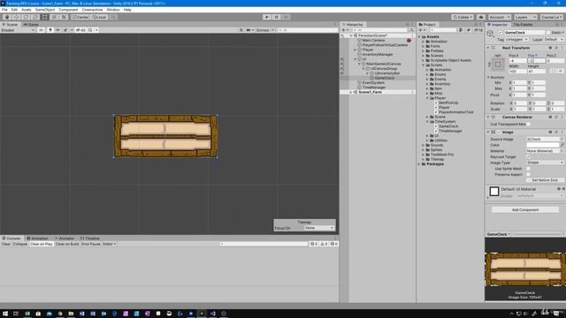Viewport: 566px width, 318px height.
Task: Click the console Clear button
Action: pyautogui.click(x=6, y=244)
